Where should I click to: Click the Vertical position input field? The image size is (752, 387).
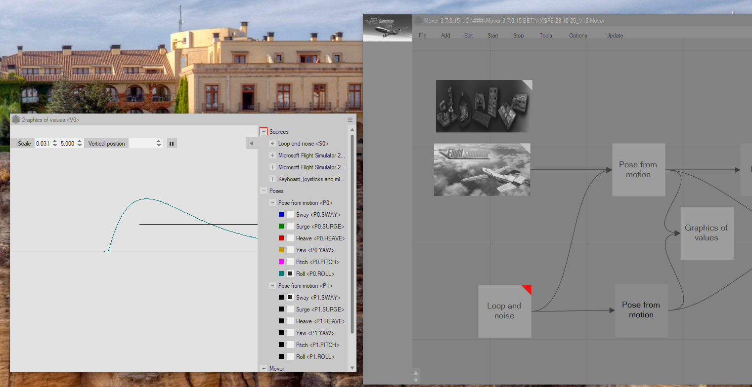point(141,144)
